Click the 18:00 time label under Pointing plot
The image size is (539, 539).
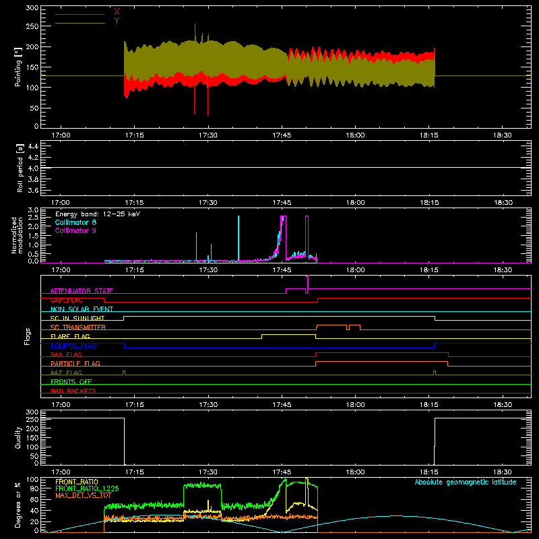(355, 135)
